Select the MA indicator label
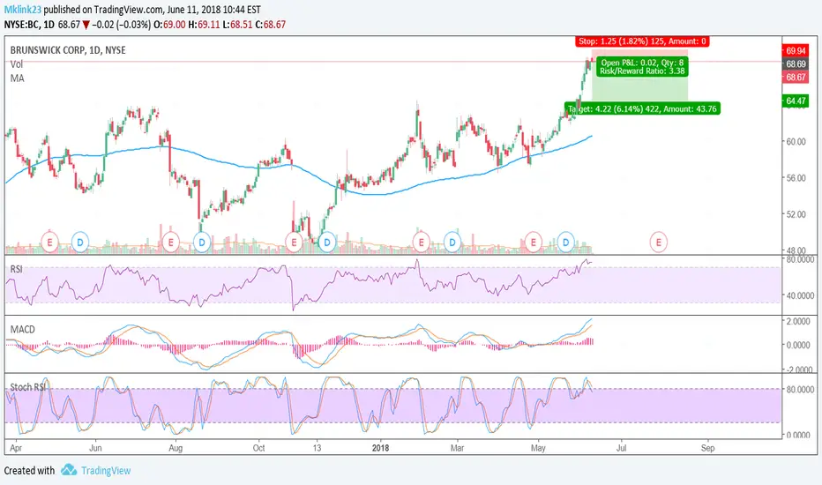This screenshot has height=485, width=822. pyautogui.click(x=18, y=78)
